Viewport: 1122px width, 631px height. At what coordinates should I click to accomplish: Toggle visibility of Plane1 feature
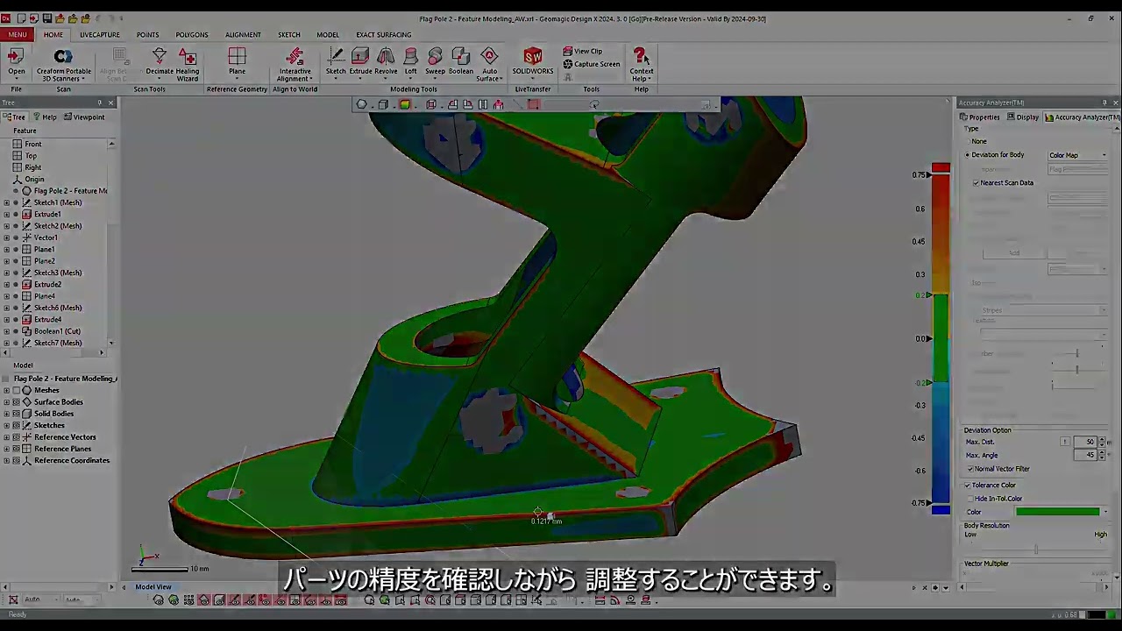point(15,250)
